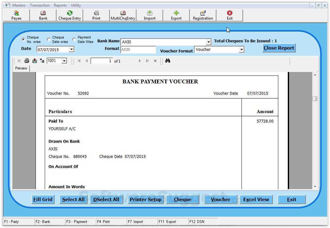Click the Close Report button
This screenshot has width=330, height=228.
[279, 48]
